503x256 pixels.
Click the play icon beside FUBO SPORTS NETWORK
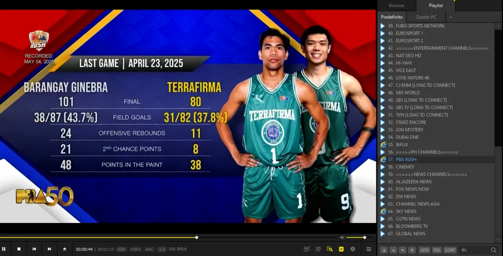coord(383,26)
